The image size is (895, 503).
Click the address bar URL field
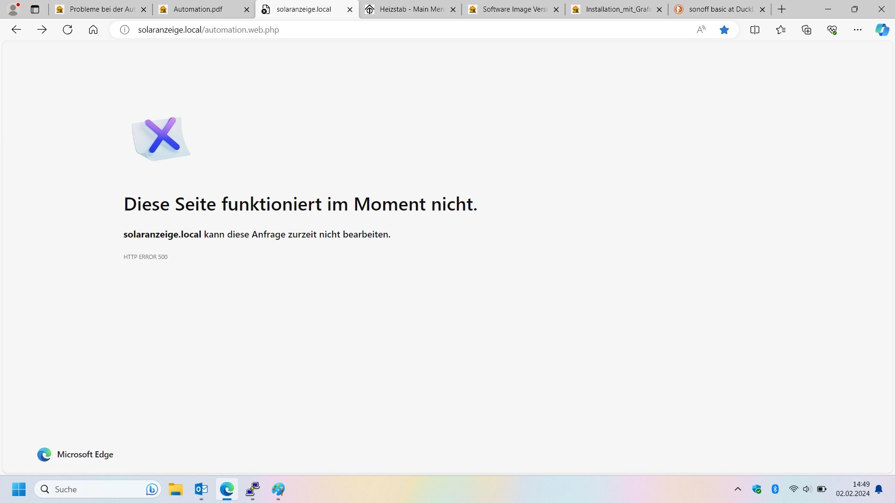(373, 30)
